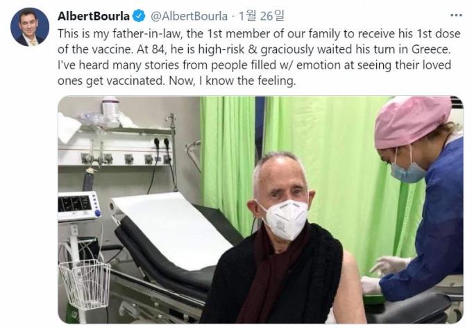
Task: Open the AlbertBourla display name profile link
Action: 93,16
